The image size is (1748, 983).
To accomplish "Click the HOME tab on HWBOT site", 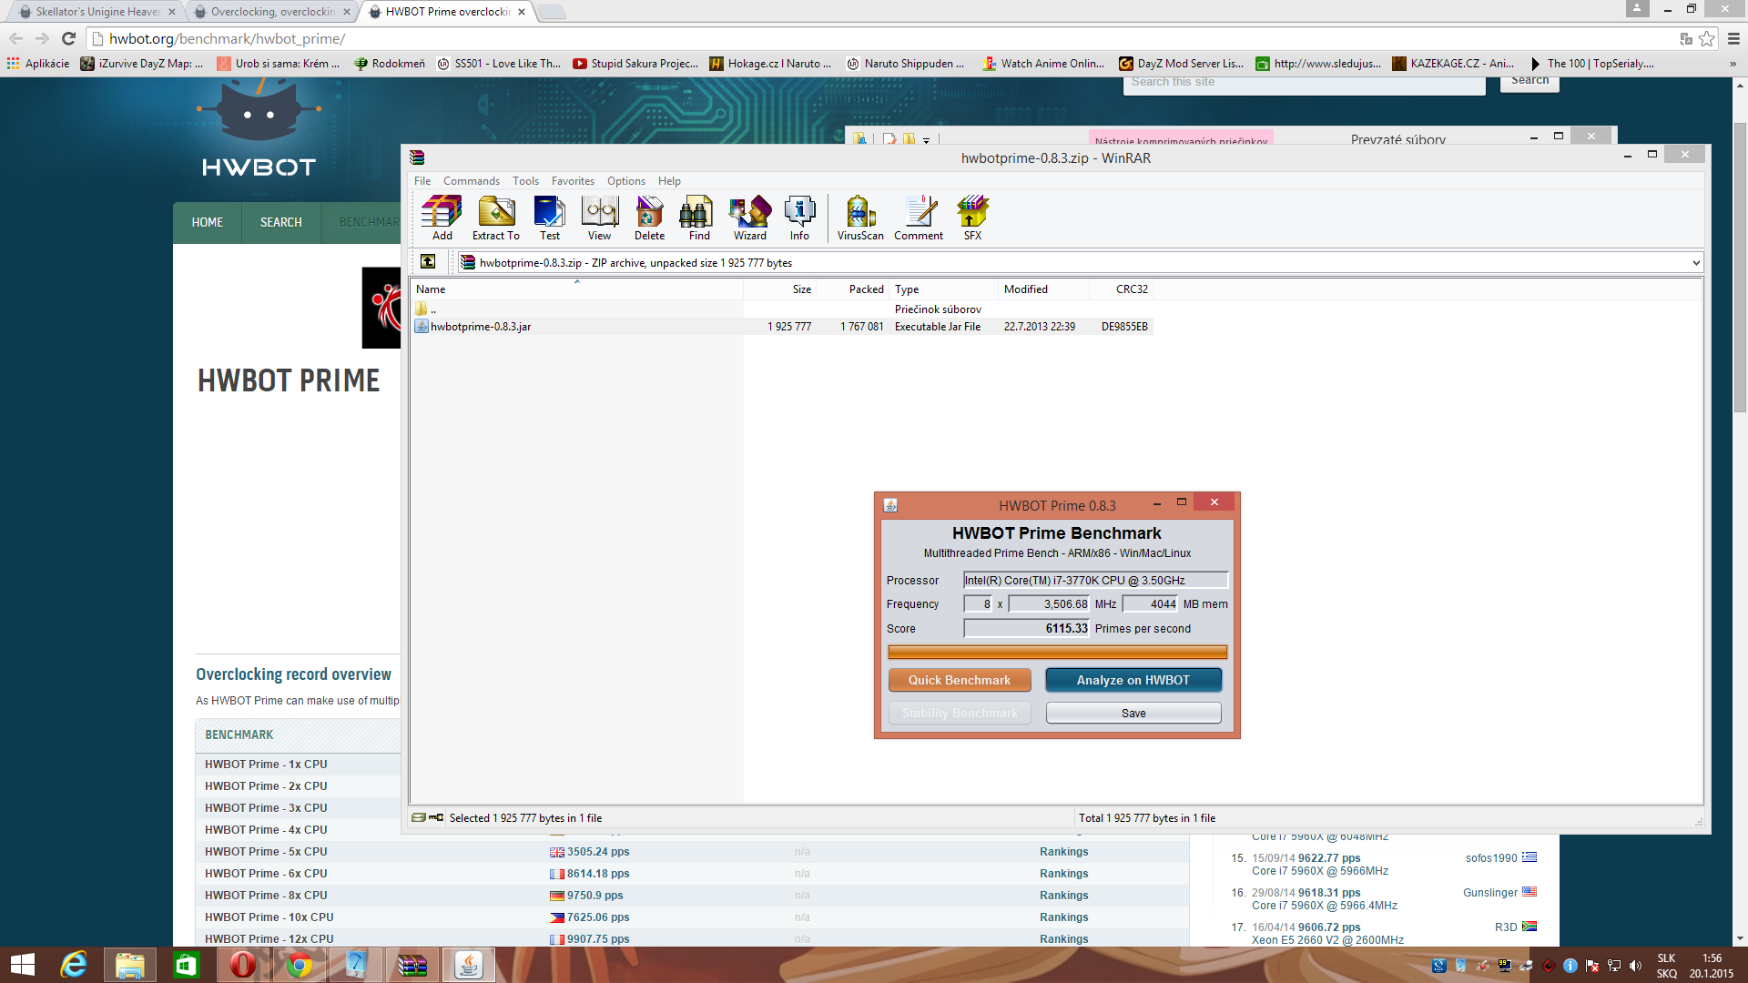I will pos(208,222).
